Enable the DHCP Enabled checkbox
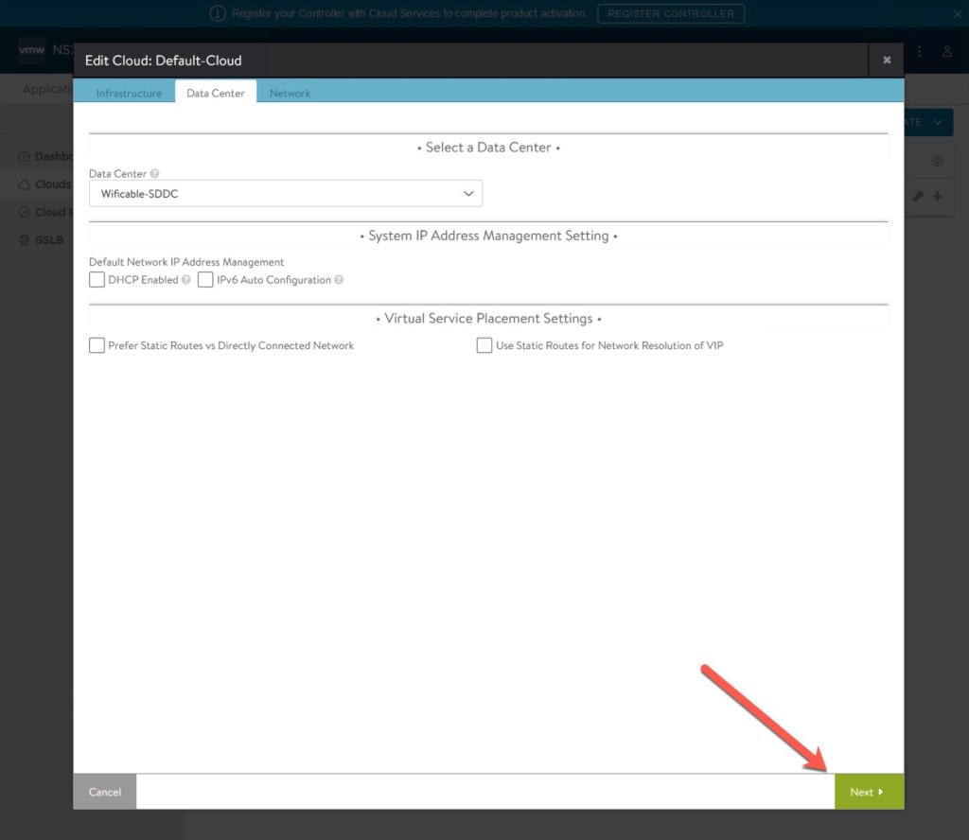Screen dimensions: 969x840 point(97,280)
